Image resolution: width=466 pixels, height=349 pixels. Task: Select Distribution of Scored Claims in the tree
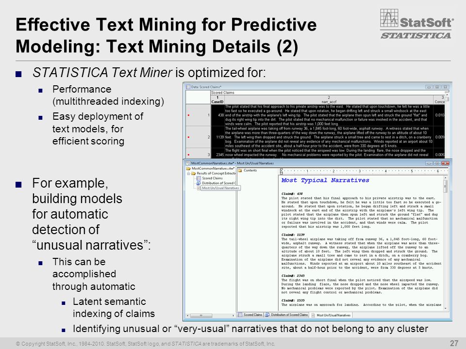click(x=219, y=183)
